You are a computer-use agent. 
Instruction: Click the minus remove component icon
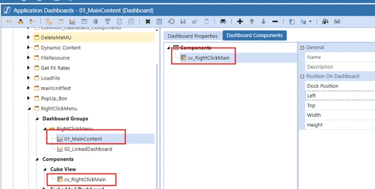tap(275, 21)
